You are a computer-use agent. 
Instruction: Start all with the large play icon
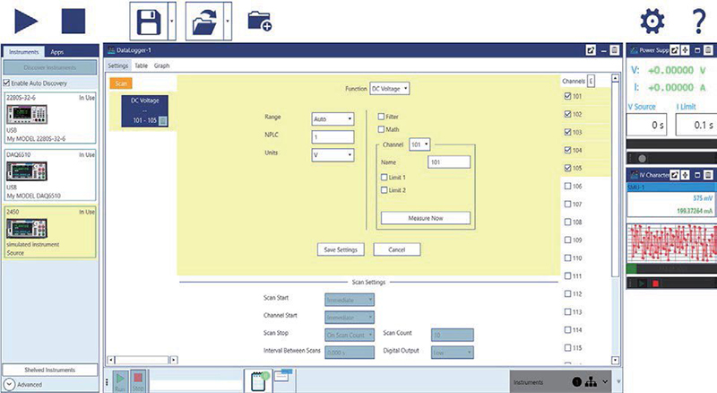pos(26,21)
